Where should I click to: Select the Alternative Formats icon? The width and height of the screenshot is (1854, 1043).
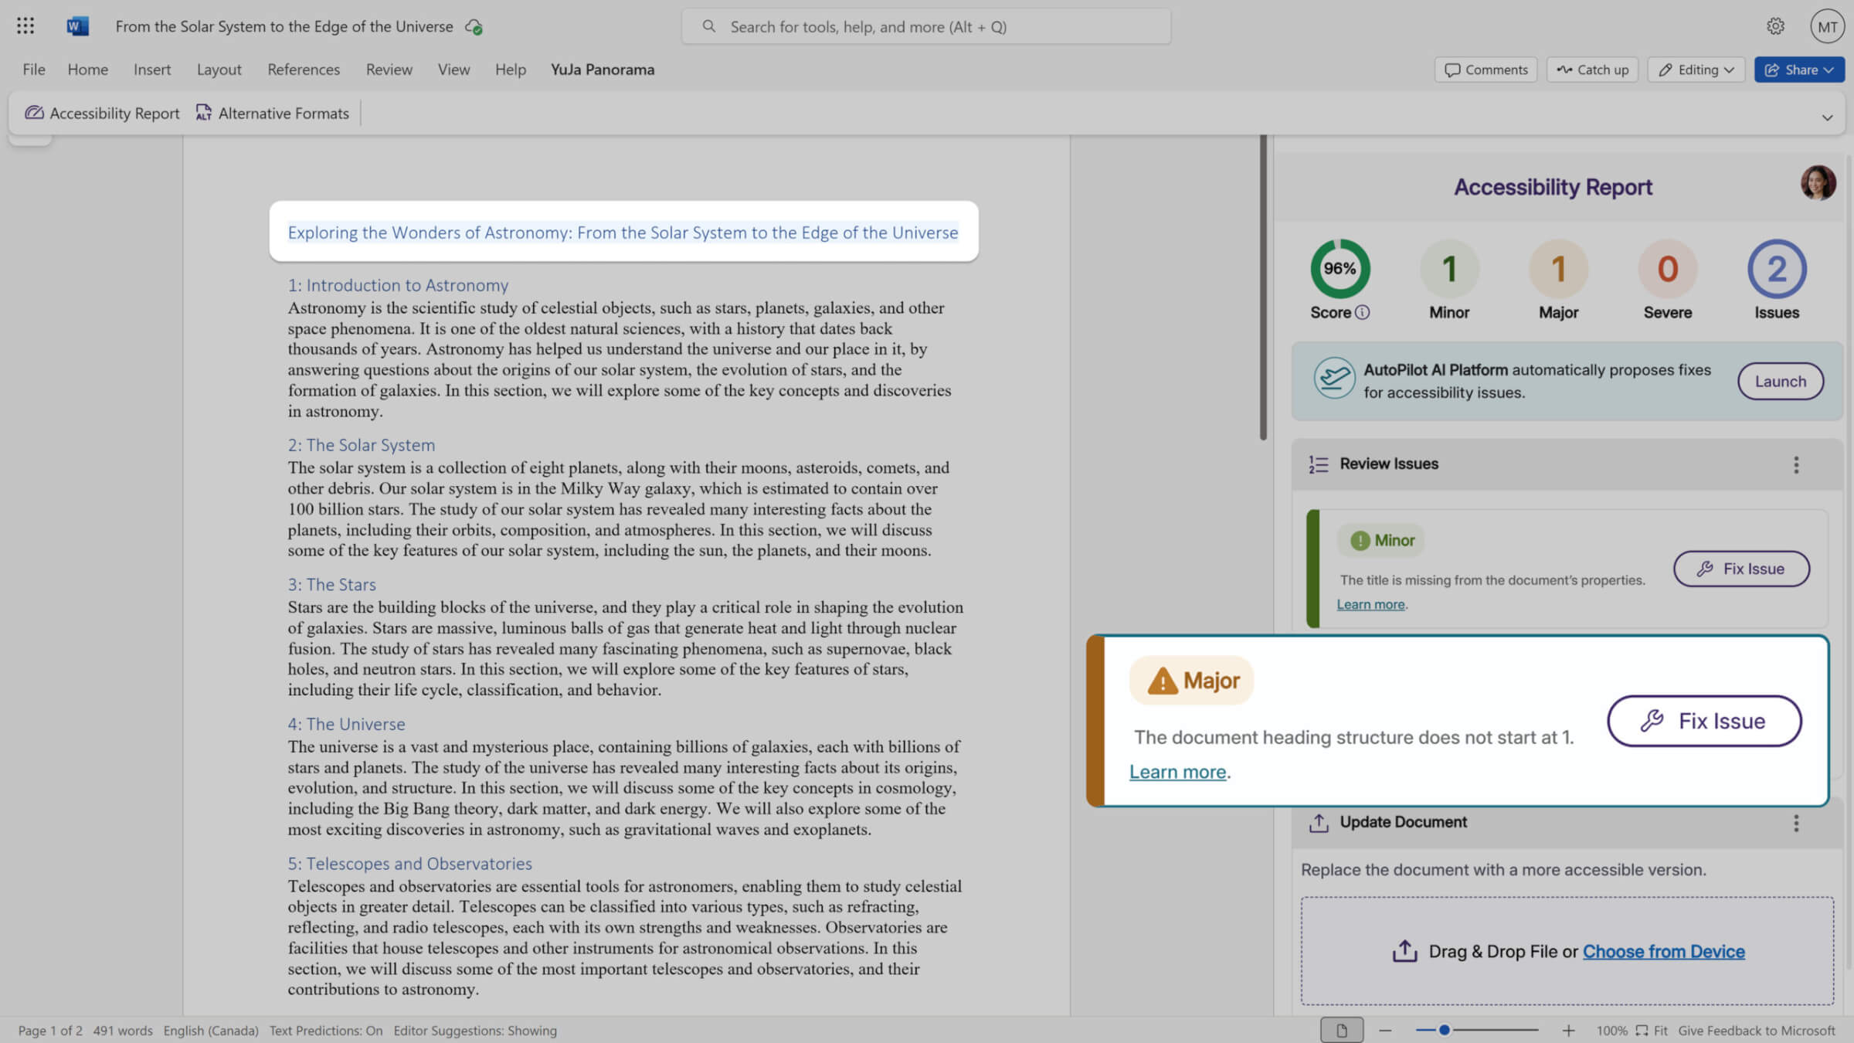click(x=203, y=113)
